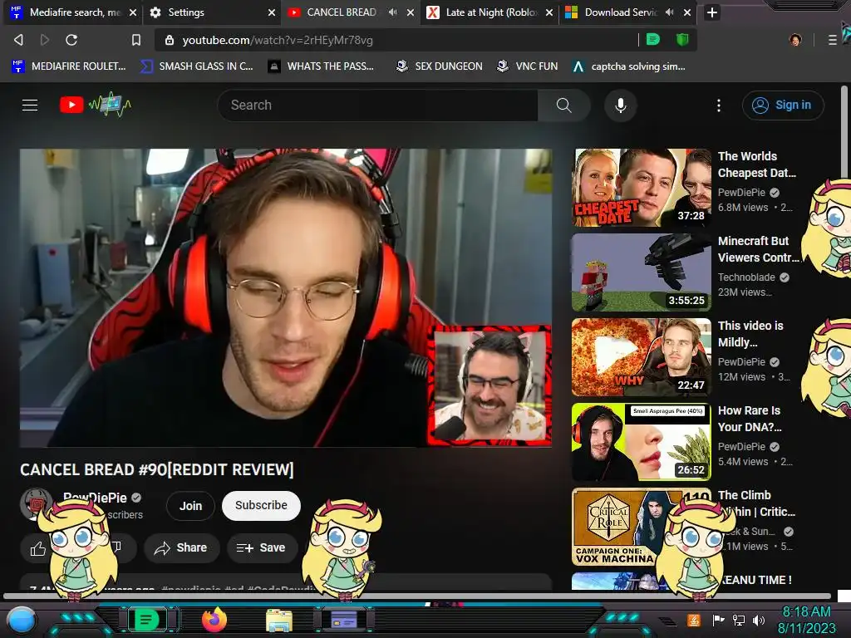The image size is (851, 638).
Task: Open the purple window taskbar app
Action: (x=343, y=620)
